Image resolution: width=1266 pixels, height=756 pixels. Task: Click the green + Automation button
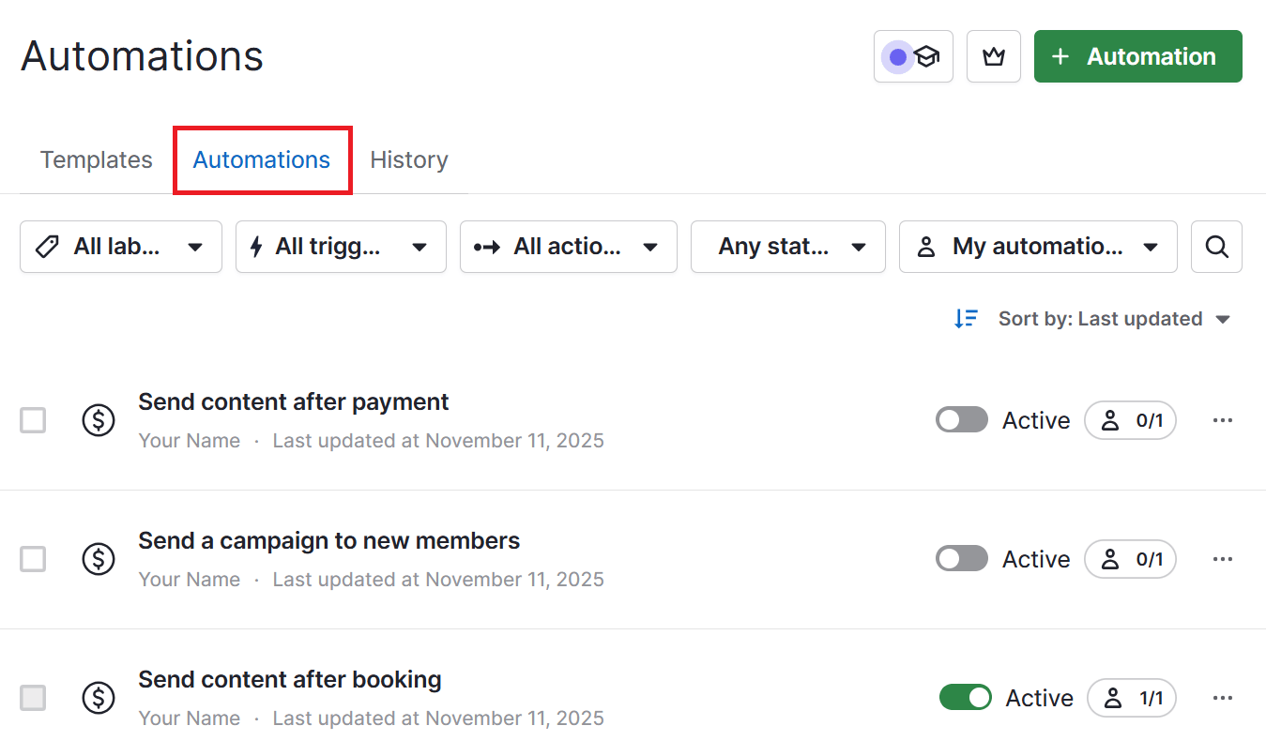[1137, 56]
